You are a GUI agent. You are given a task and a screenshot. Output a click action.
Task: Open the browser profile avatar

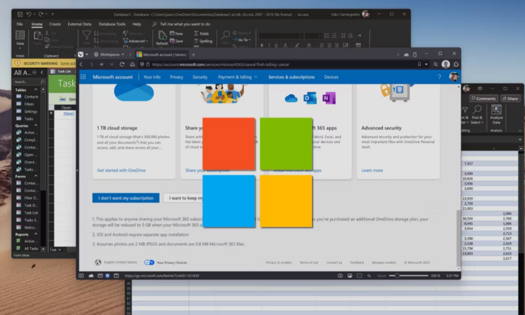pyautogui.click(x=446, y=64)
